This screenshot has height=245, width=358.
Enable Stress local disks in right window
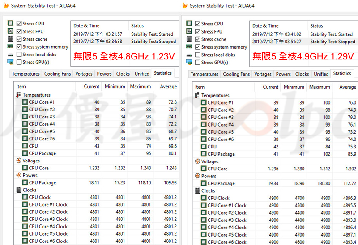pyautogui.click(x=198, y=55)
